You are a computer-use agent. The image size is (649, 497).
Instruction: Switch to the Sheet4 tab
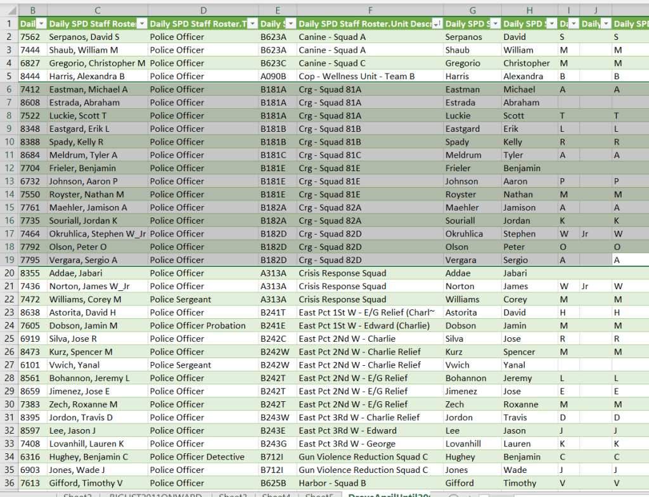pyautogui.click(x=276, y=494)
